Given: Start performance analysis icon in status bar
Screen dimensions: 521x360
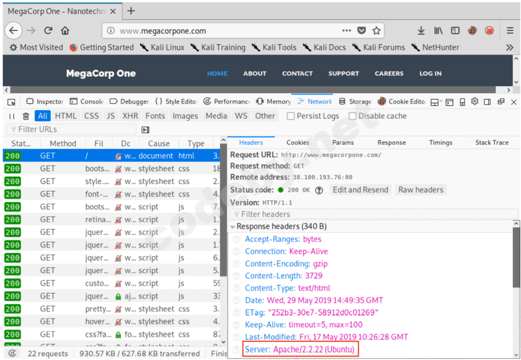Looking at the screenshot, I should pyautogui.click(x=12, y=353).
